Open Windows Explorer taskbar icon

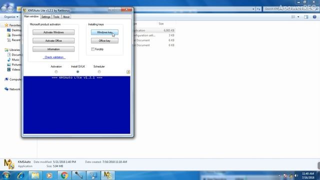[x=35, y=175]
